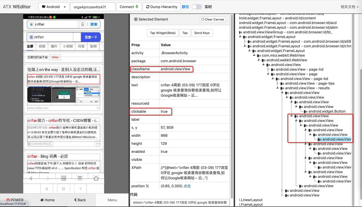362x207 pixels.
Task: Tap the Safari浏览器 result thumbnail
Action: click(x=39, y=95)
